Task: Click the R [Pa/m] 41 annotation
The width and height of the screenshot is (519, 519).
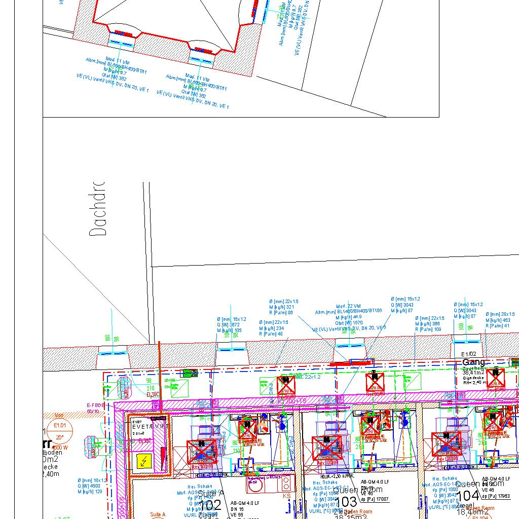Action: (498, 326)
